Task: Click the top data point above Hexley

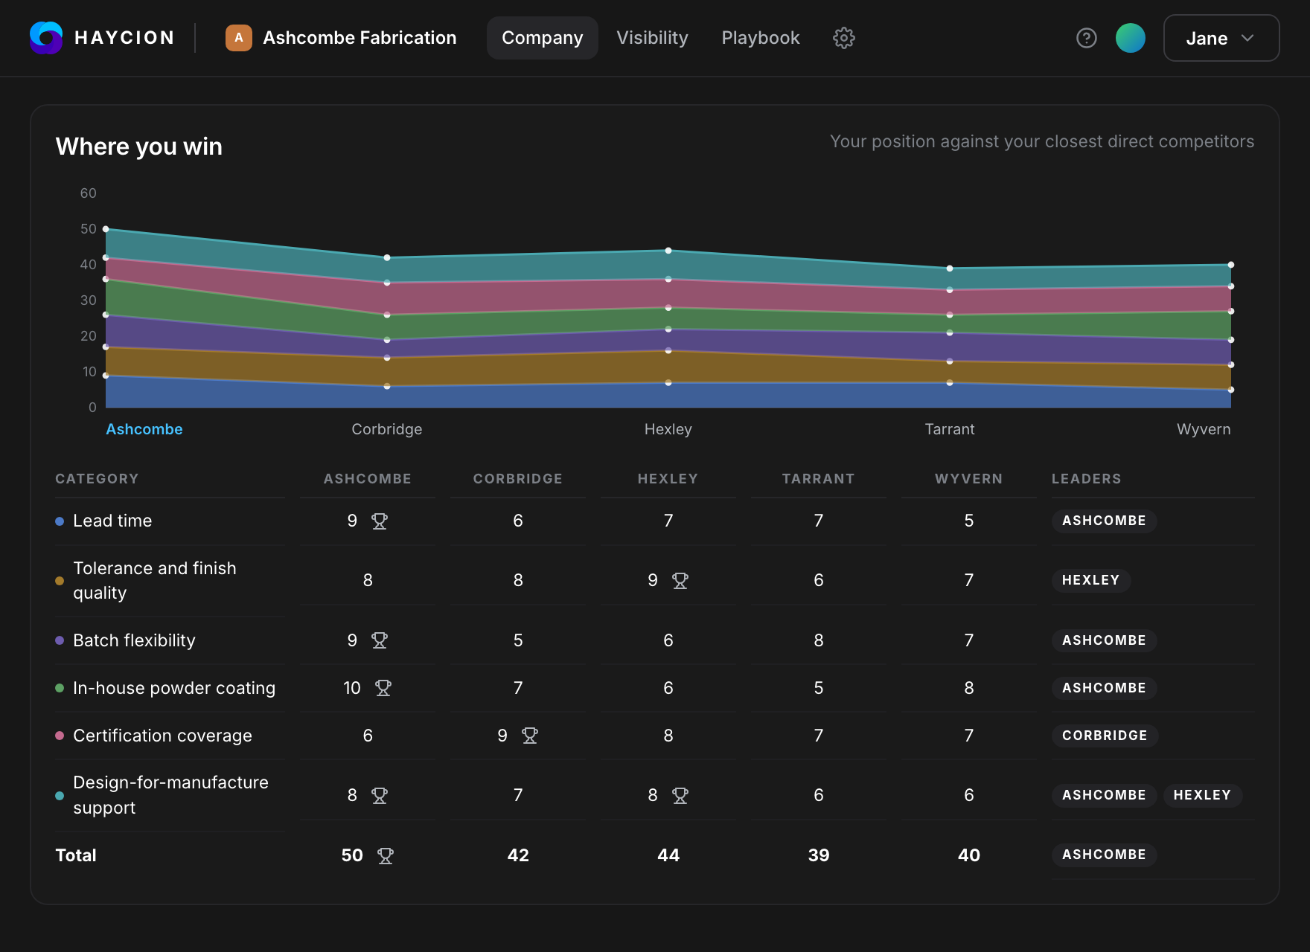Action: pos(668,251)
